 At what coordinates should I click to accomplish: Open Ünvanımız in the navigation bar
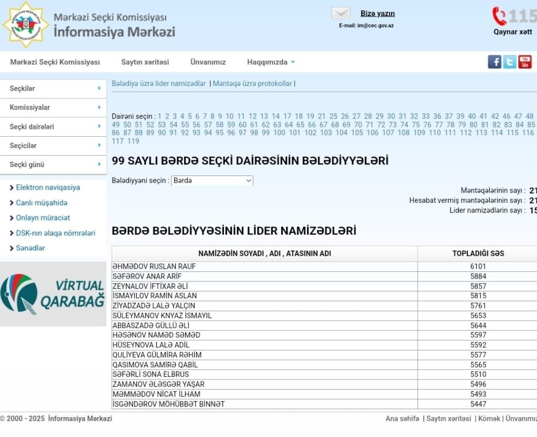tap(208, 62)
